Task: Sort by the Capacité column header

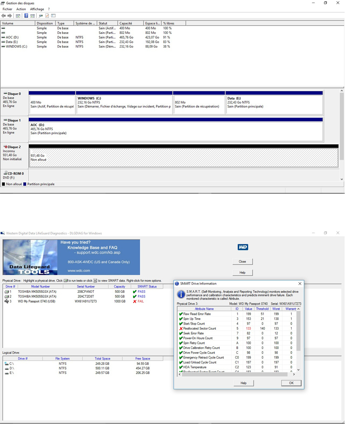Action: [x=131, y=24]
